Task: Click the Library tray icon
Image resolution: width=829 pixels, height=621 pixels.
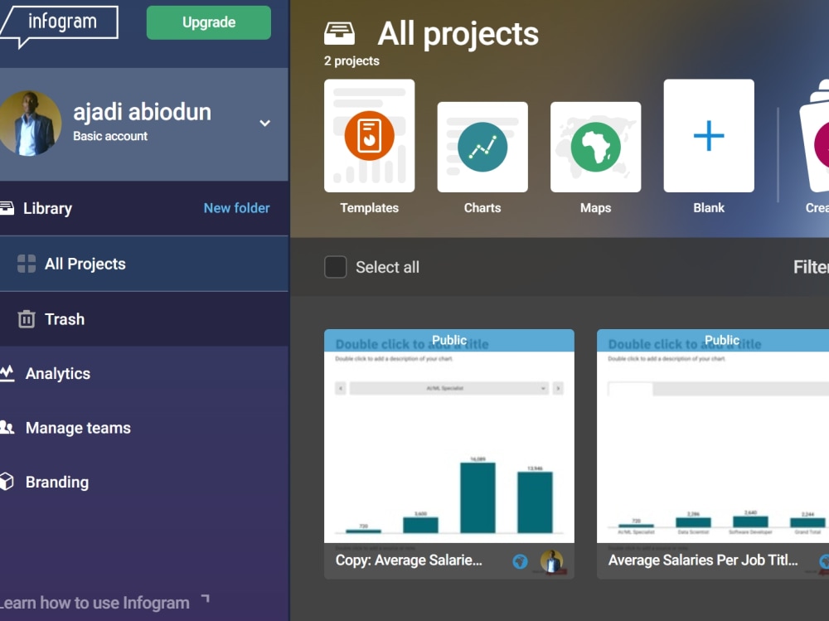Action: coord(7,208)
